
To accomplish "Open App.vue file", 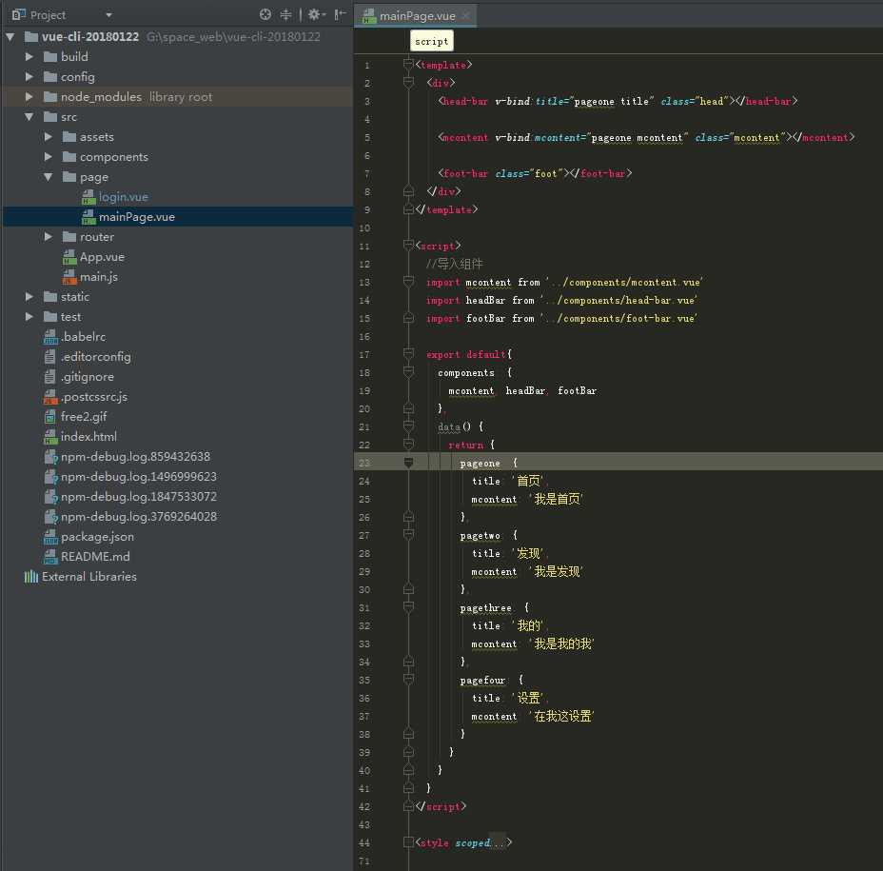I will [102, 257].
